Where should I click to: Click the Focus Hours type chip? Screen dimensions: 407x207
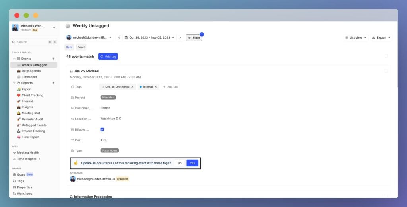click(x=110, y=150)
